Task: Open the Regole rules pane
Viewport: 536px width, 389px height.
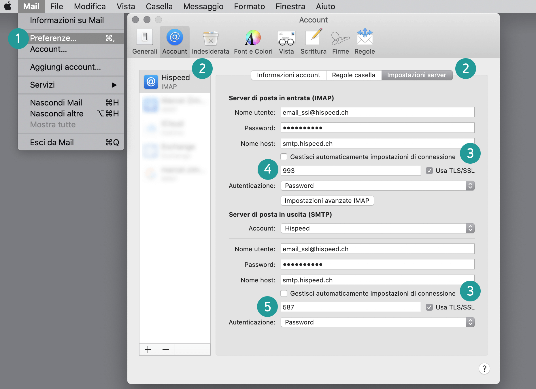Action: click(365, 41)
